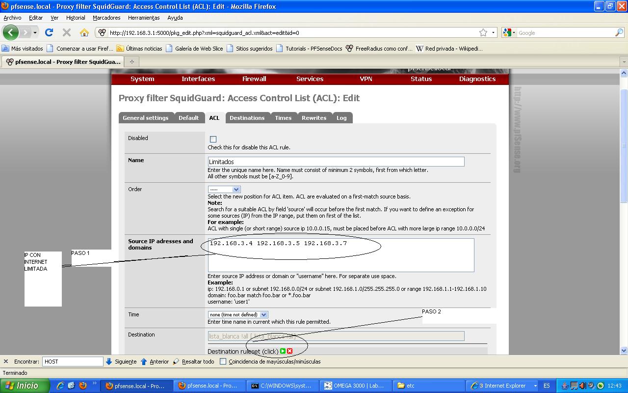
Task: Click the Anterior find-previous arrow
Action: tap(144, 362)
